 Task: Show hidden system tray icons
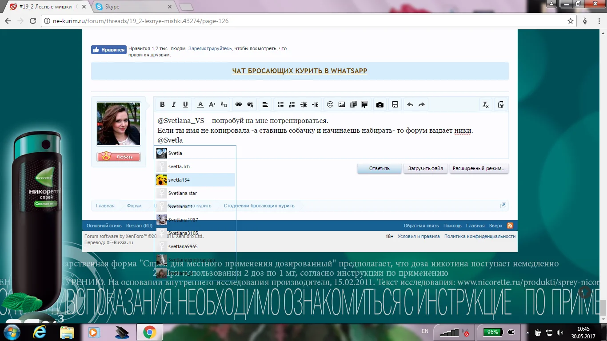coord(527,332)
